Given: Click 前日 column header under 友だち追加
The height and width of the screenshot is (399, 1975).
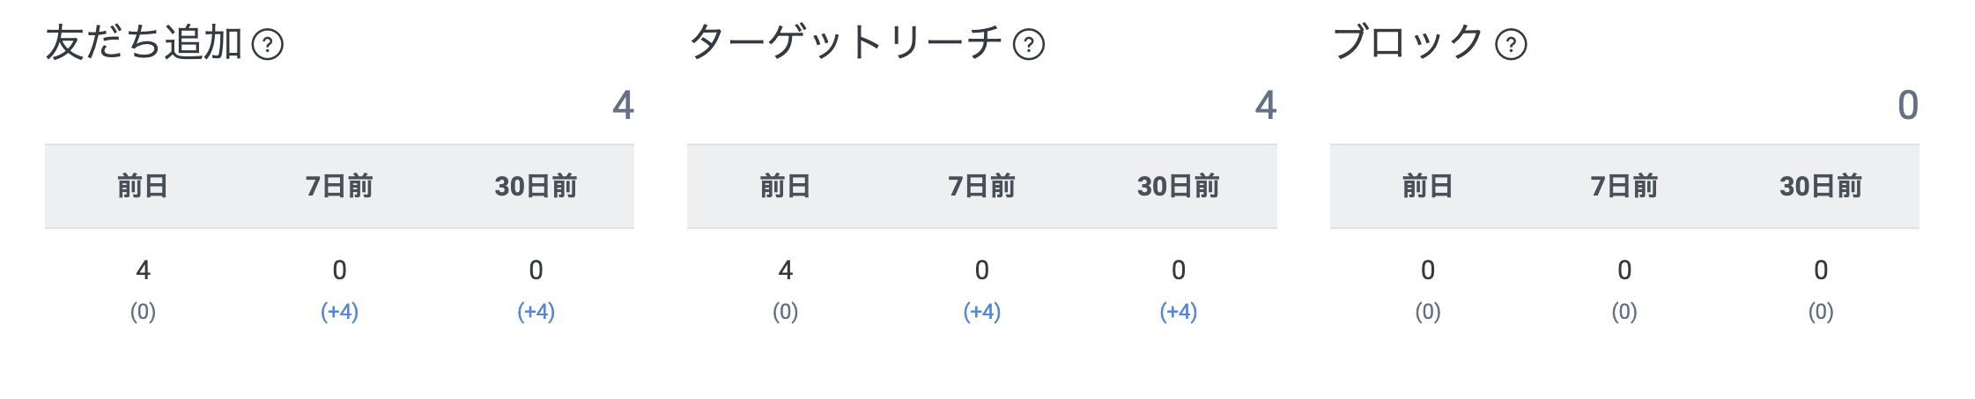Looking at the screenshot, I should 143,187.
